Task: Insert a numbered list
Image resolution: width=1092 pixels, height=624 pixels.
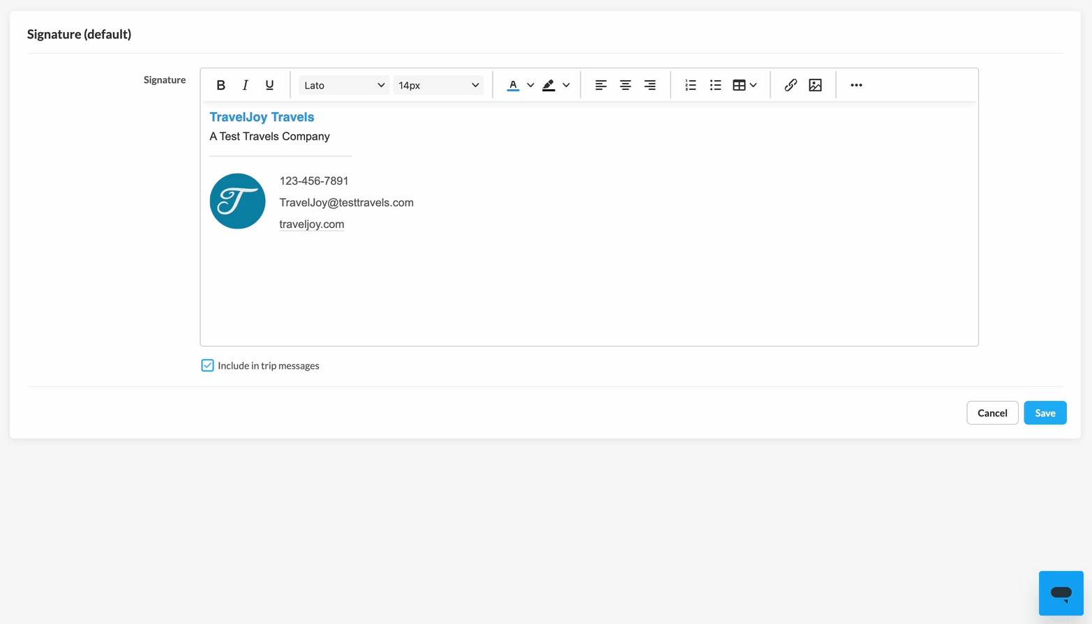Action: (x=690, y=85)
